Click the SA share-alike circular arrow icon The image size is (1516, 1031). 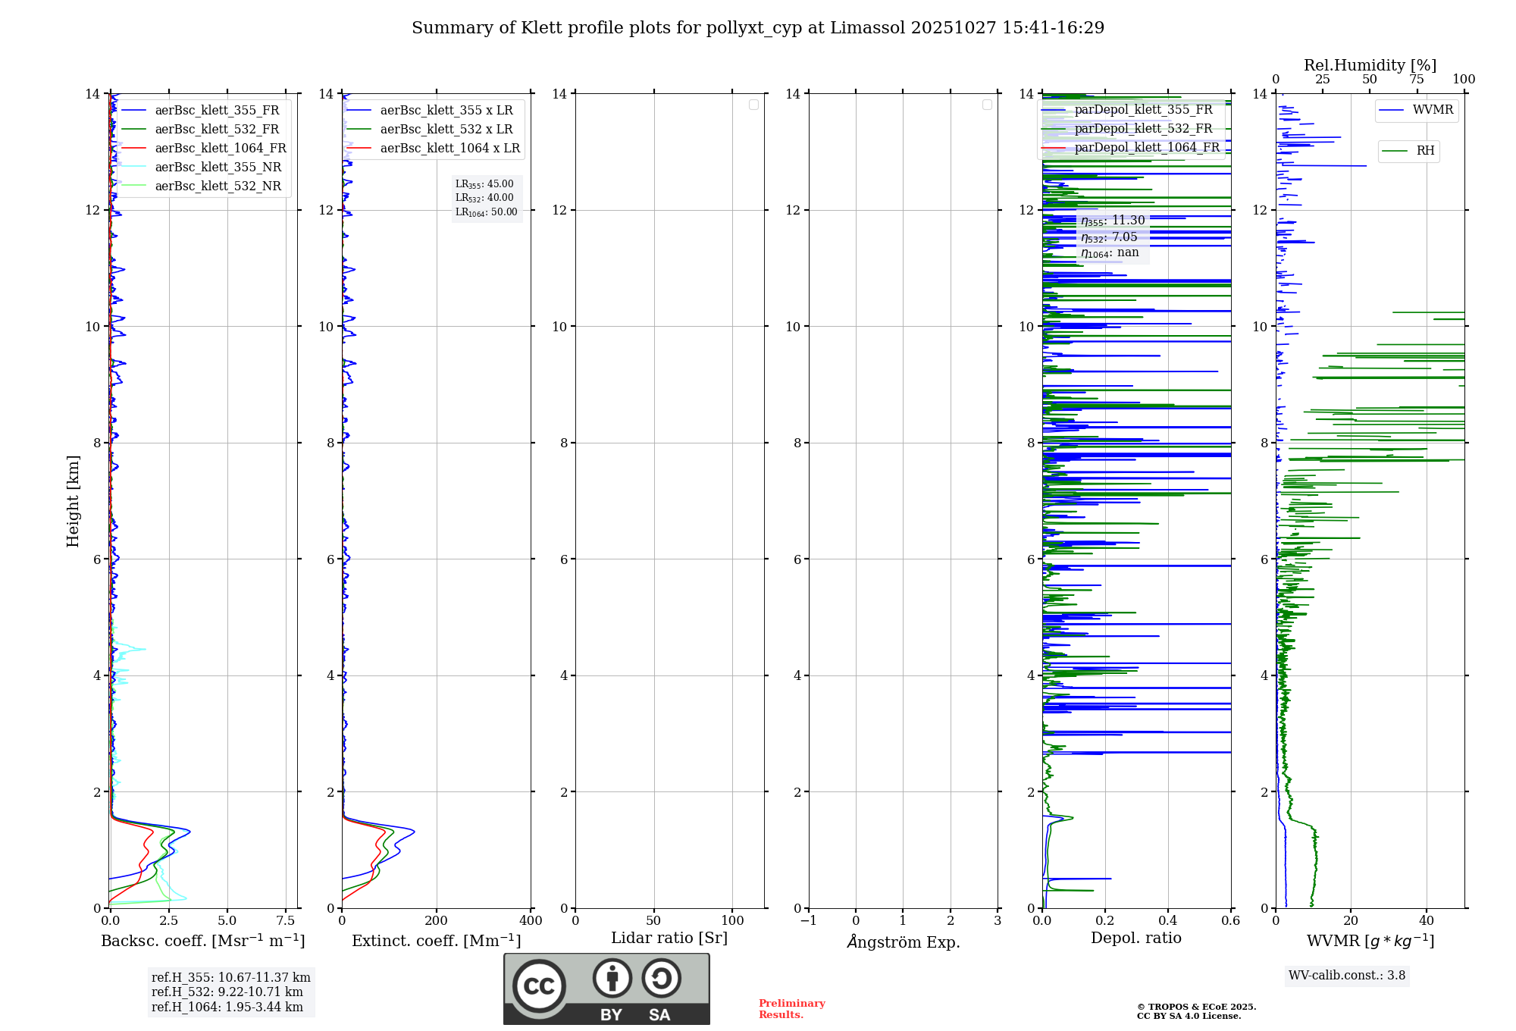pyautogui.click(x=661, y=978)
